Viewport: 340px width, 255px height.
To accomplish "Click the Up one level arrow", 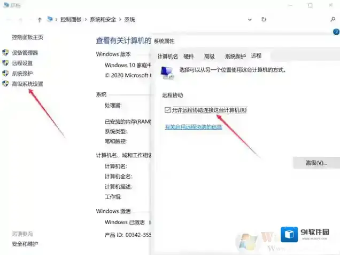I will coord(40,19).
